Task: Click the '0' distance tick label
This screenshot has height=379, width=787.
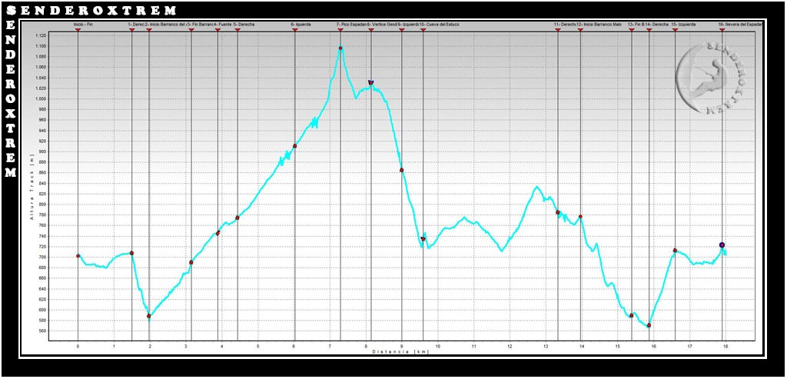Action: pyautogui.click(x=78, y=347)
